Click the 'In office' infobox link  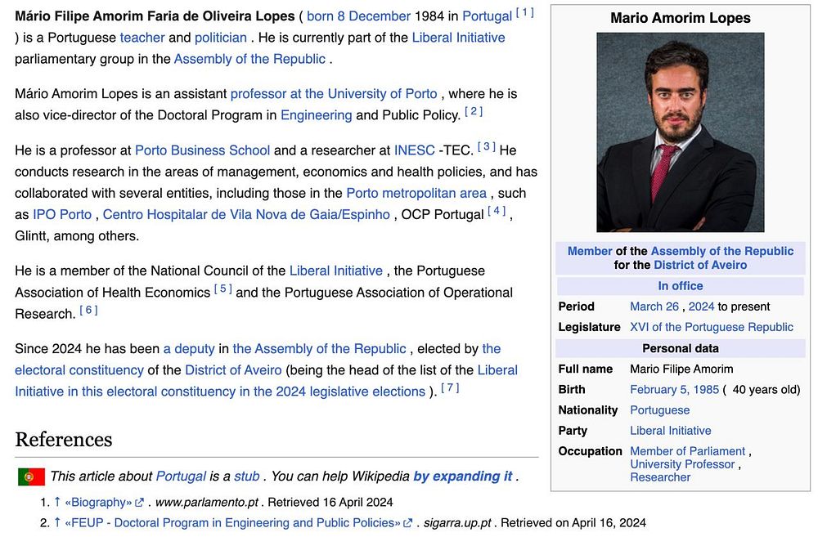pos(681,286)
